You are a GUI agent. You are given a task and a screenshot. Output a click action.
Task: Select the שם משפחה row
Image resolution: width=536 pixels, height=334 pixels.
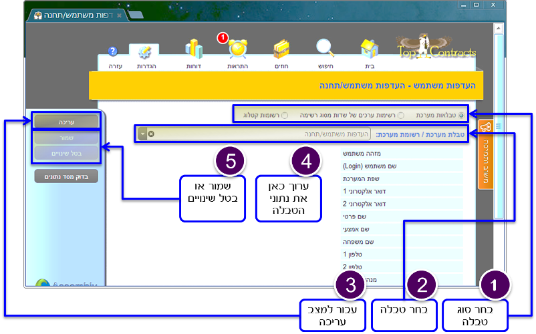[x=402, y=242]
